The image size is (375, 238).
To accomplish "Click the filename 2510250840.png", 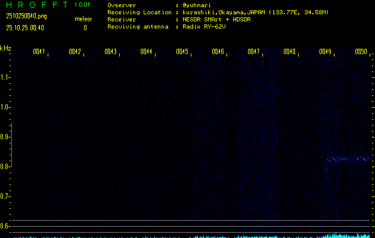I will pos(27,16).
